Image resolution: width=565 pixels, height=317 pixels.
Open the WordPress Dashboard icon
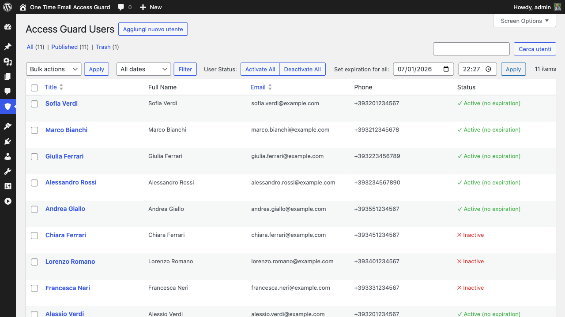pyautogui.click(x=8, y=27)
